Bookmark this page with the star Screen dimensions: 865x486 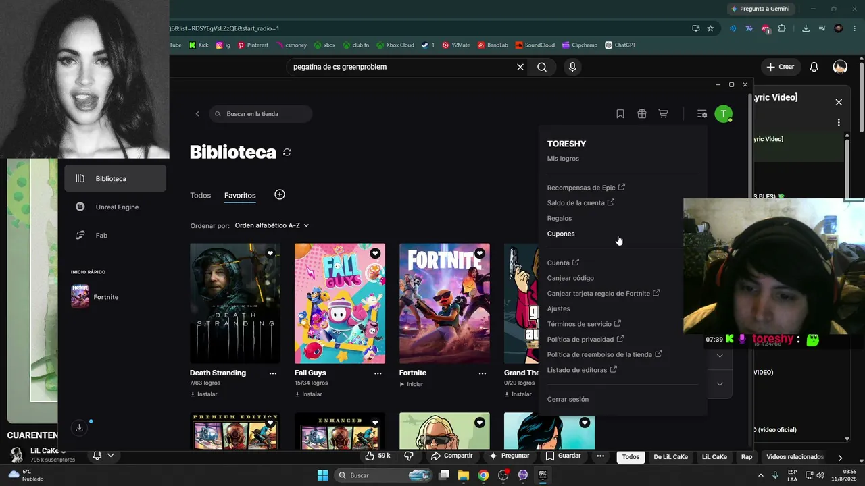710,28
